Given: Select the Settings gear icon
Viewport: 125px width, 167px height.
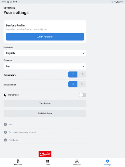Looking at the screenshot, I should [x=107, y=161].
